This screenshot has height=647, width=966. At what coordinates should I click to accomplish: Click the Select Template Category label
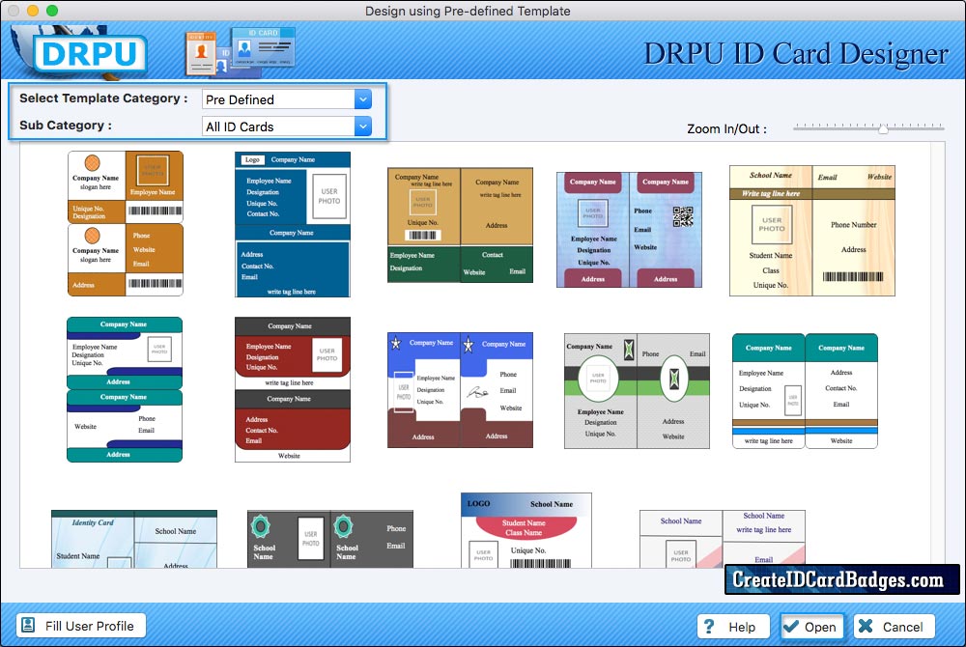[103, 98]
